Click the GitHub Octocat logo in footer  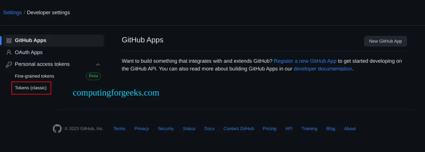click(x=57, y=129)
